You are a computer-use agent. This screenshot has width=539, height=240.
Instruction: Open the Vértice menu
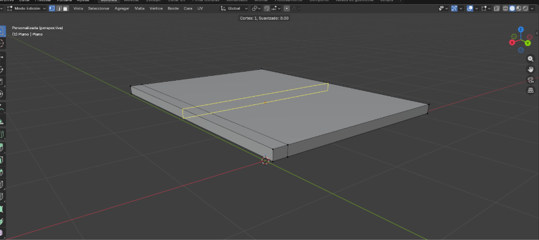(156, 9)
